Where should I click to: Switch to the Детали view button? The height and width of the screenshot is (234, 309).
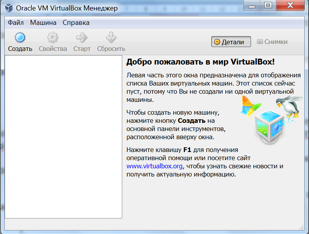(231, 42)
